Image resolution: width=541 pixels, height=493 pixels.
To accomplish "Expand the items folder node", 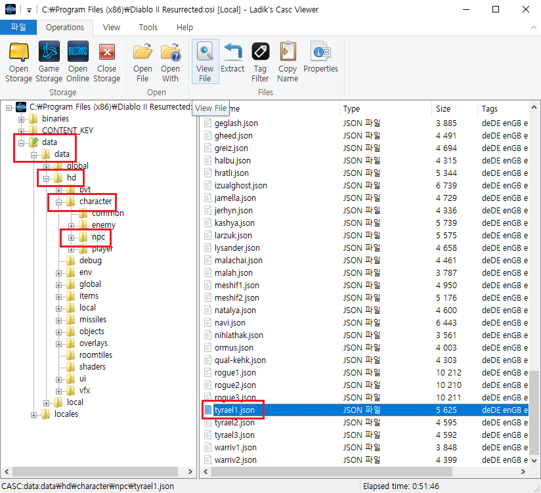I will point(58,297).
